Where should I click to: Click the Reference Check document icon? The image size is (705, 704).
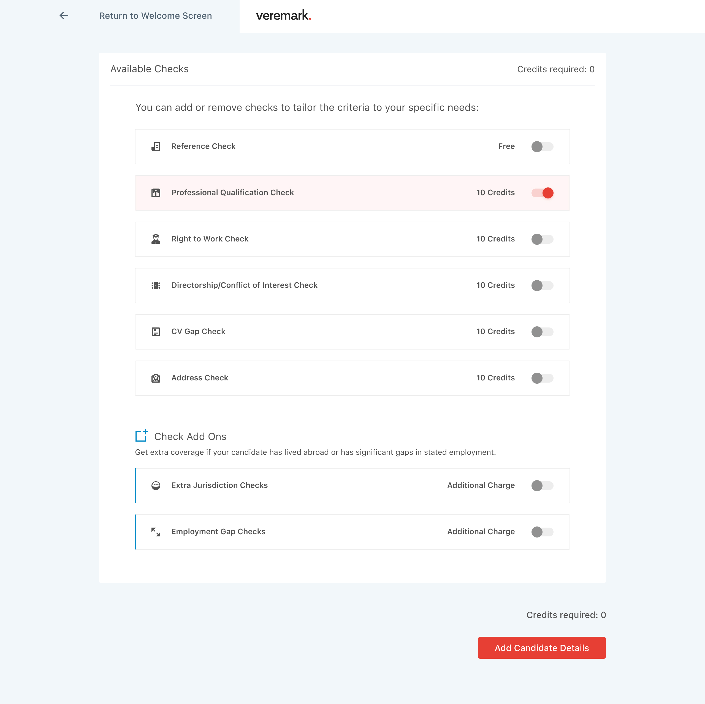156,146
